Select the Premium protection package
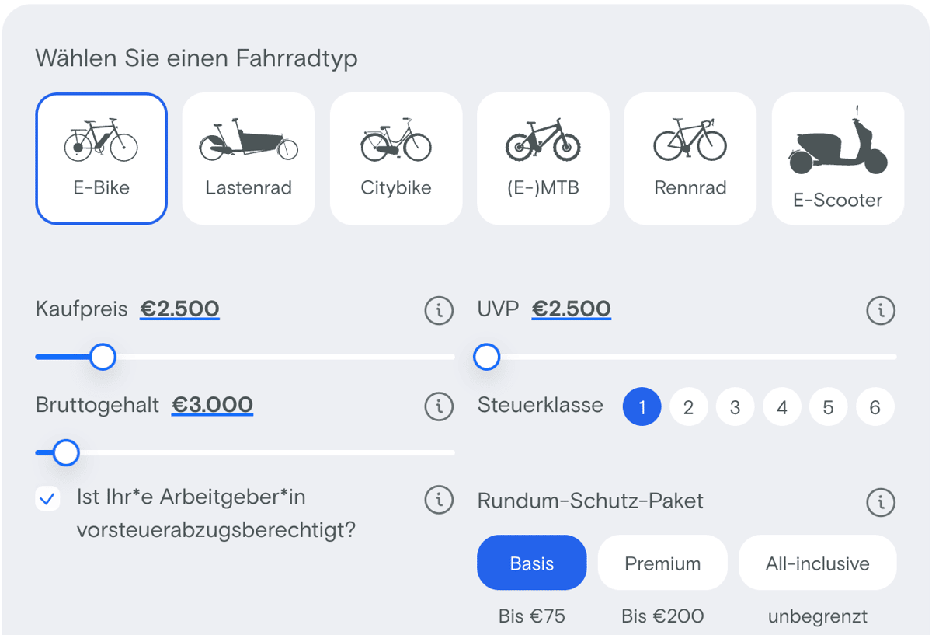The width and height of the screenshot is (932, 635). (662, 563)
